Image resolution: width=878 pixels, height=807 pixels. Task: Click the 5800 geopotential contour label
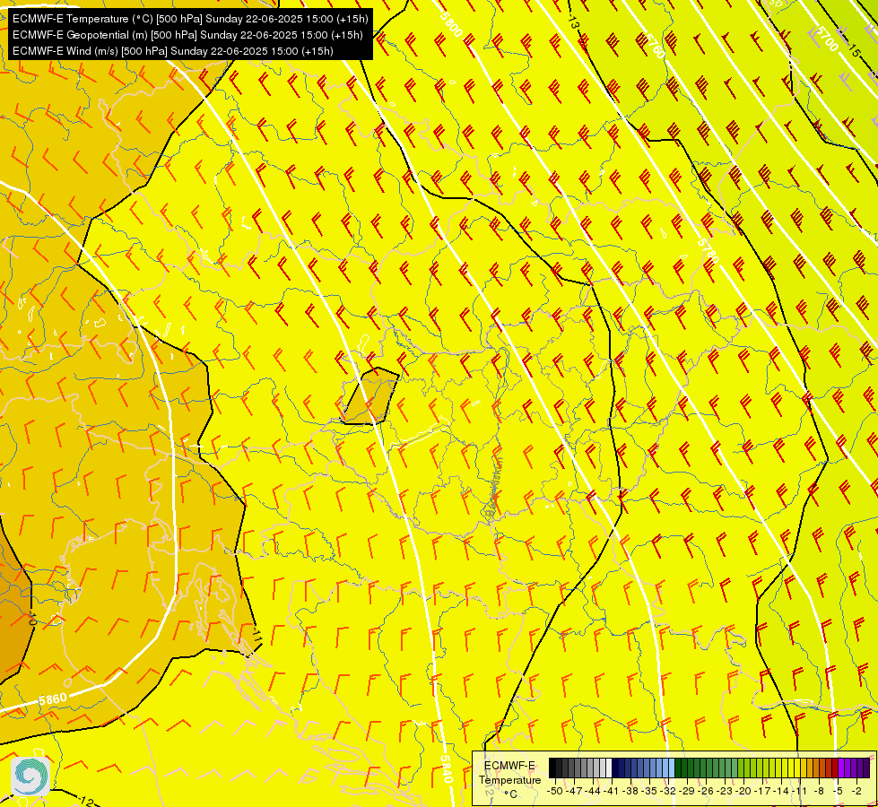(x=451, y=23)
